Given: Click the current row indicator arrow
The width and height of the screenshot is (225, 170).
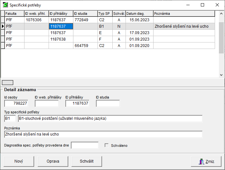Looking at the screenshot, I should click(3, 26).
